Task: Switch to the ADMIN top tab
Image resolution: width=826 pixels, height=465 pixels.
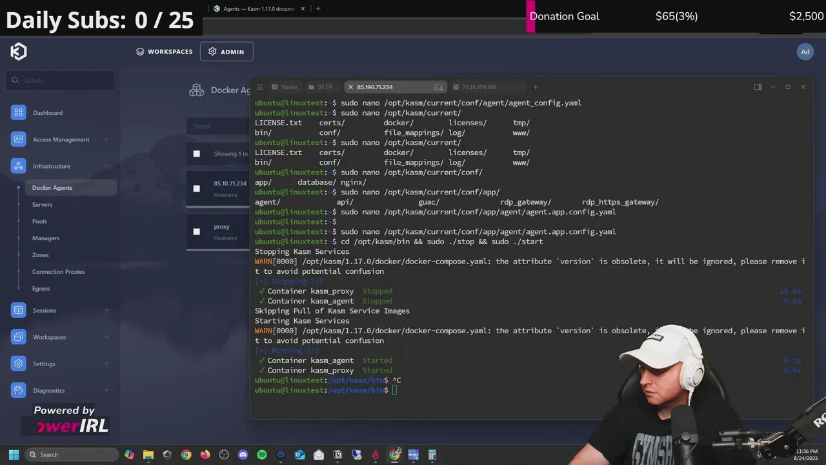Action: coord(227,52)
